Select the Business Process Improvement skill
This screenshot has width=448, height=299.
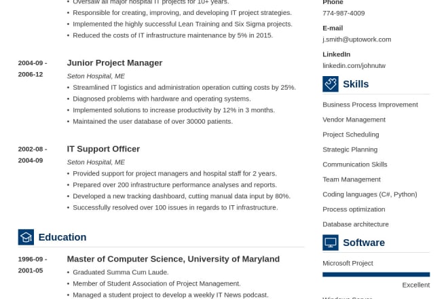(370, 105)
